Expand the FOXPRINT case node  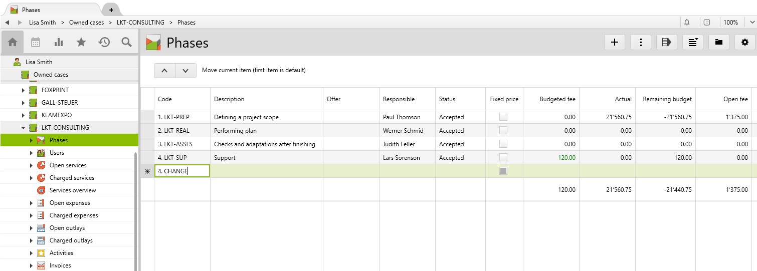click(x=23, y=90)
